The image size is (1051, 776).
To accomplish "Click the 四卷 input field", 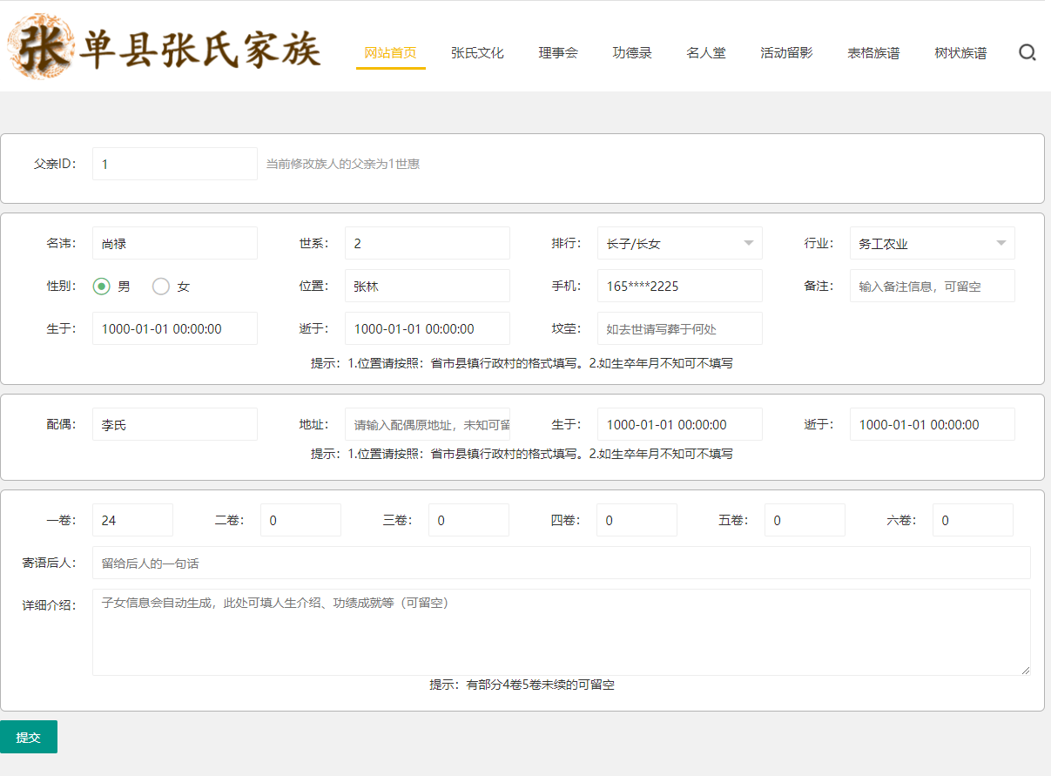I will pos(637,520).
